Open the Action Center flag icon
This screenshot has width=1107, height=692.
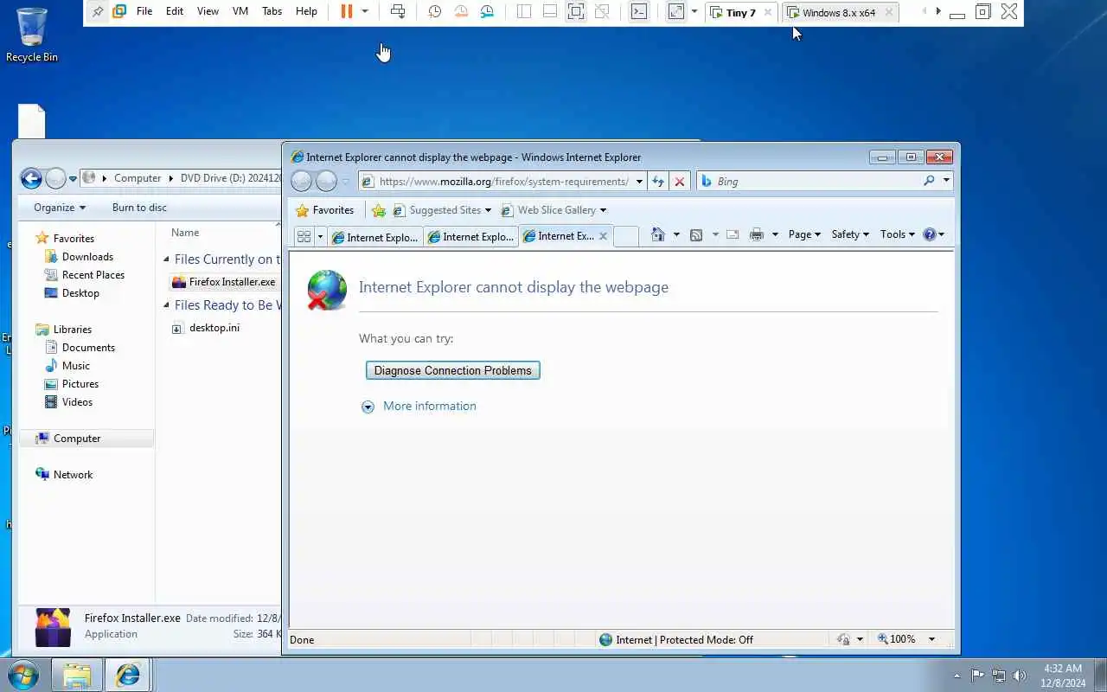(x=977, y=676)
